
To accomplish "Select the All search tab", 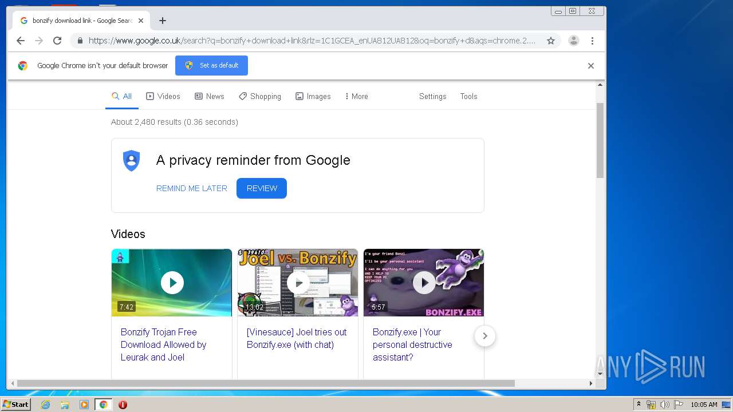I will (122, 96).
